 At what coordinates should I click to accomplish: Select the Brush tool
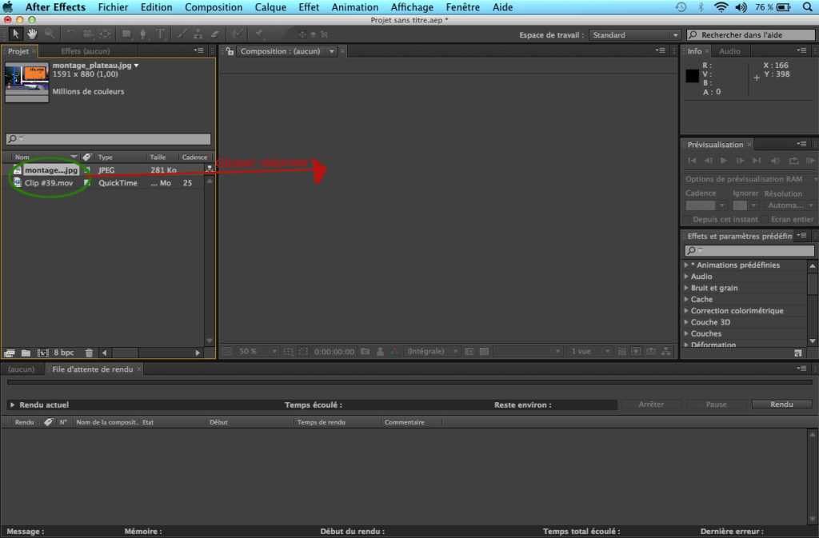tap(182, 34)
